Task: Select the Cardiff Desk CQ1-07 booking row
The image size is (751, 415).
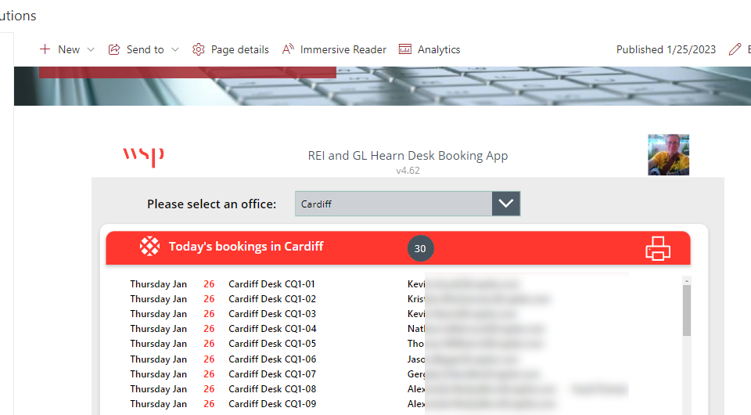Action: [393, 373]
